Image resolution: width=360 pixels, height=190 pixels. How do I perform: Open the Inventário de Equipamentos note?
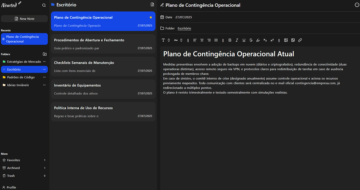[103, 89]
